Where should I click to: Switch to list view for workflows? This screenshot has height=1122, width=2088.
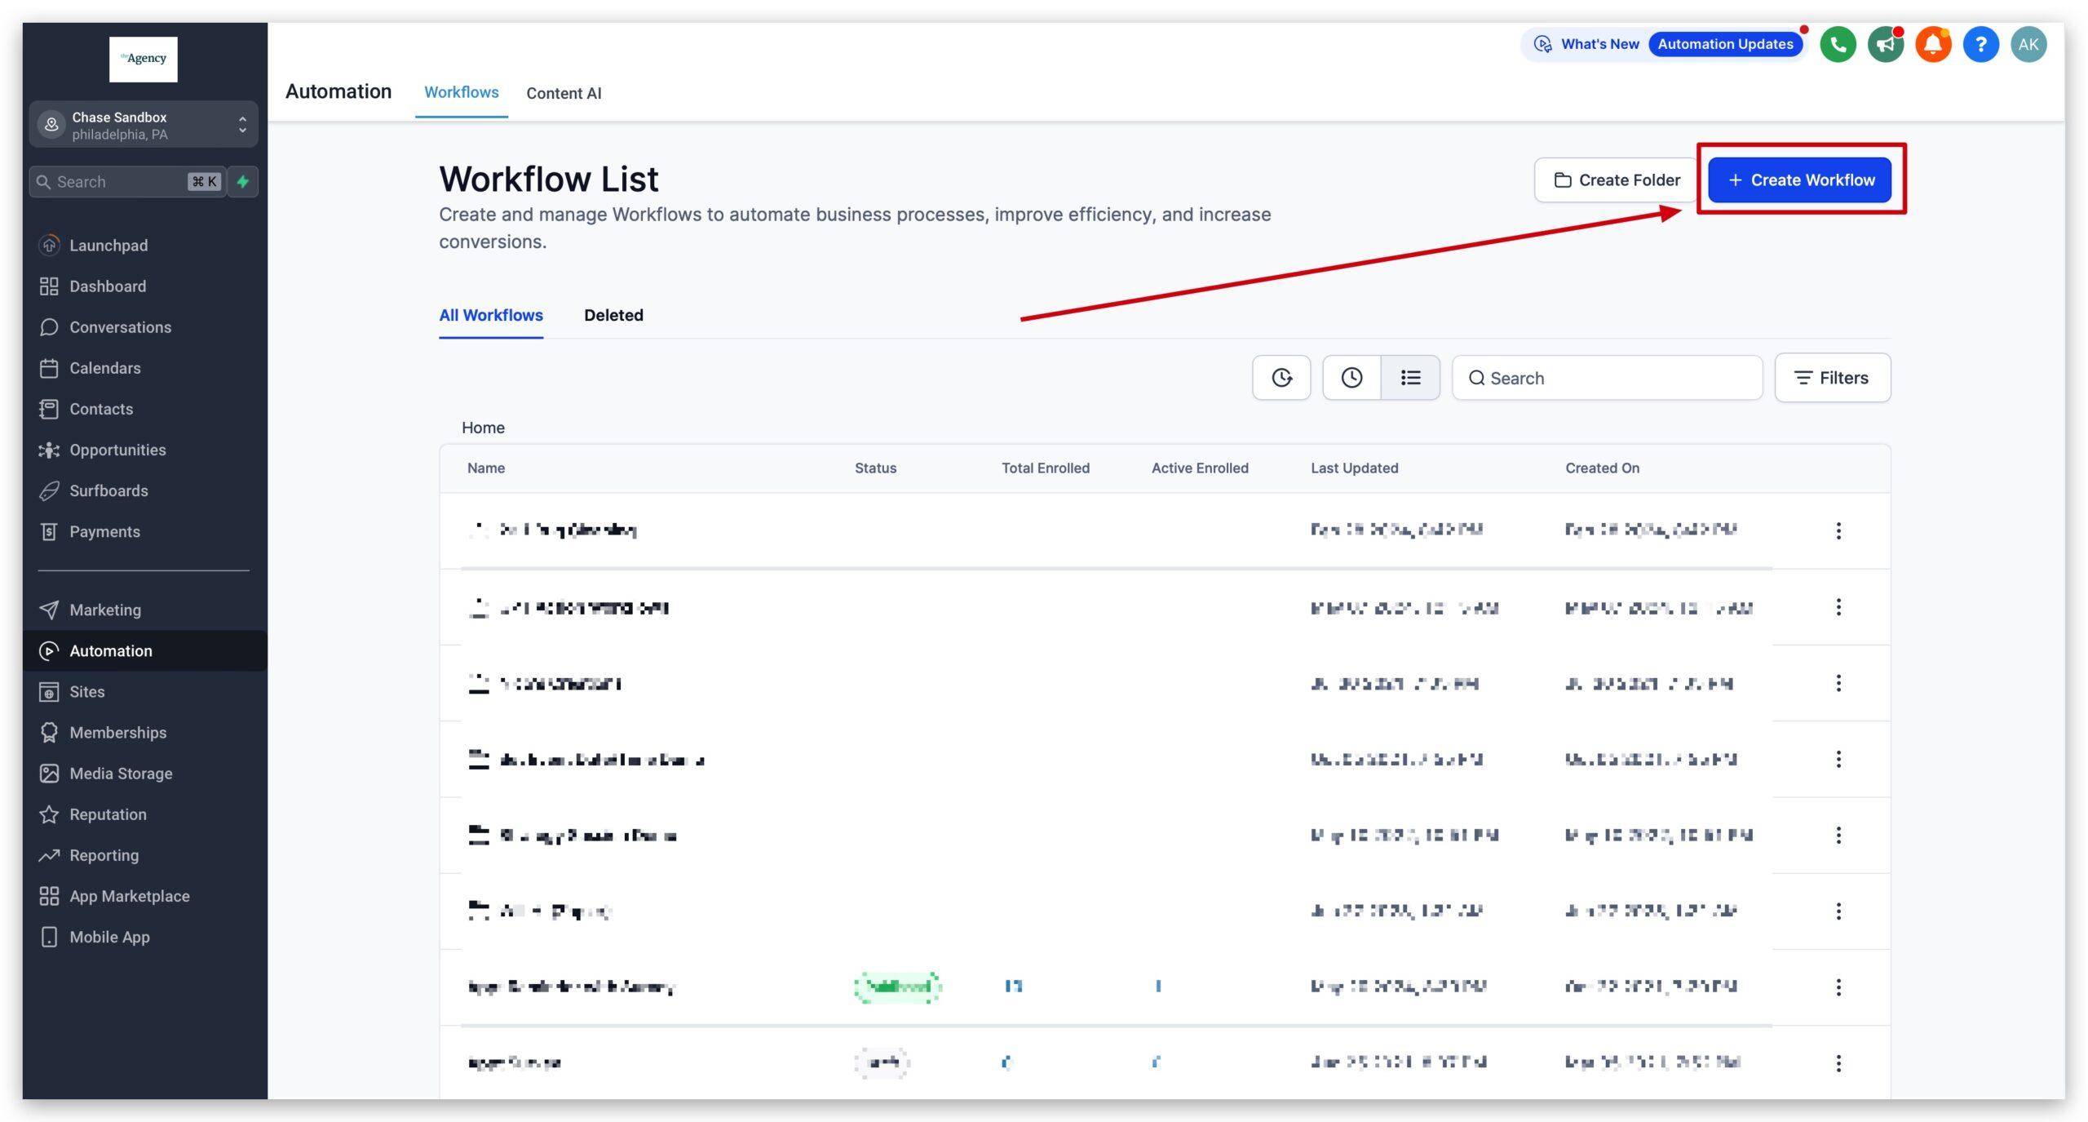(1410, 377)
